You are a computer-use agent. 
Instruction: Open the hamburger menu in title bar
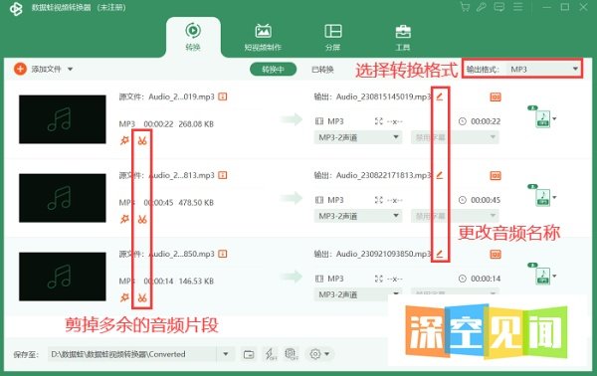[x=517, y=7]
